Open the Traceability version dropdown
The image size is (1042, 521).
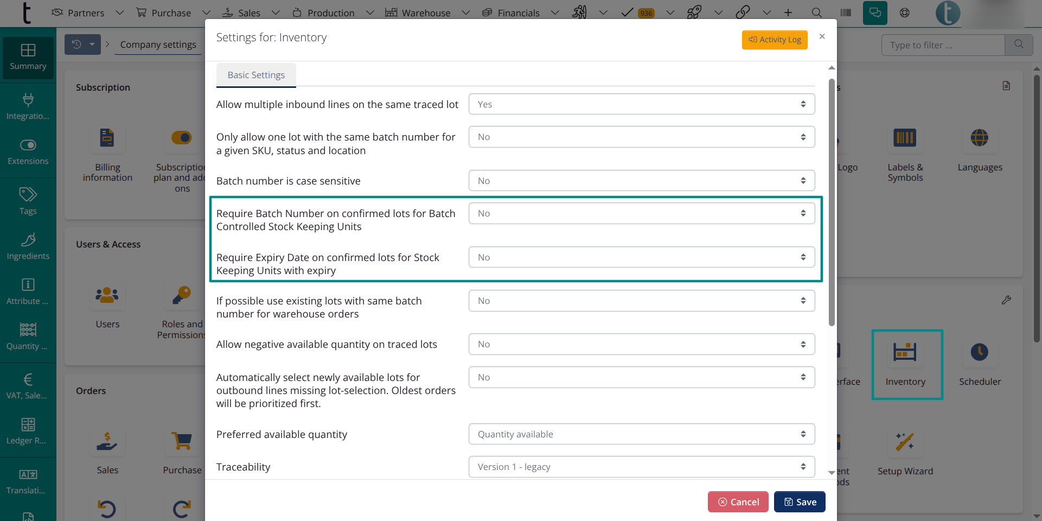pyautogui.click(x=641, y=466)
